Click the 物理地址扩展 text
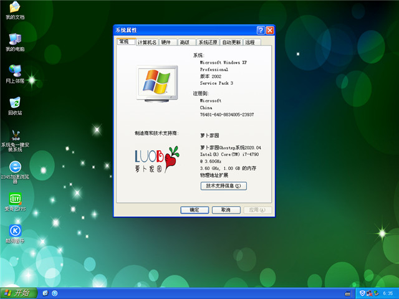 [x=214, y=175]
